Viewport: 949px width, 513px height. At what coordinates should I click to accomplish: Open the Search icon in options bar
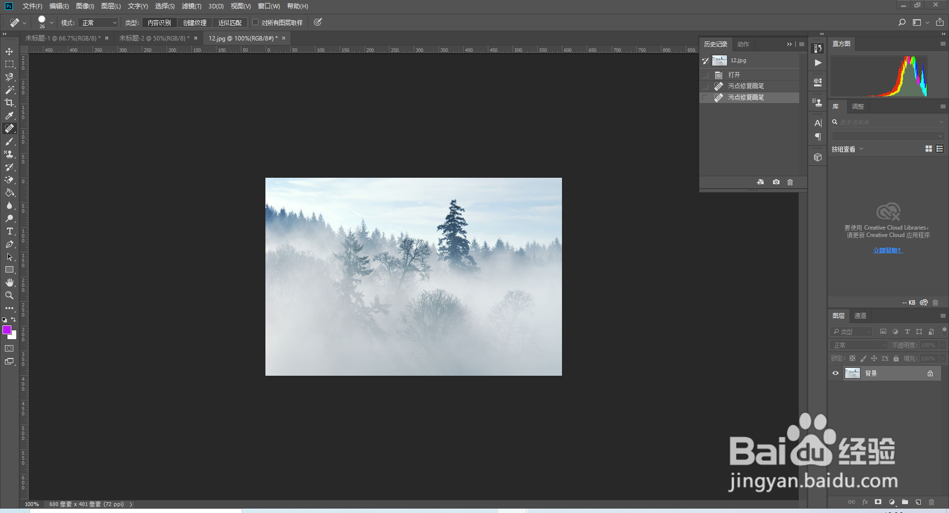click(x=902, y=22)
